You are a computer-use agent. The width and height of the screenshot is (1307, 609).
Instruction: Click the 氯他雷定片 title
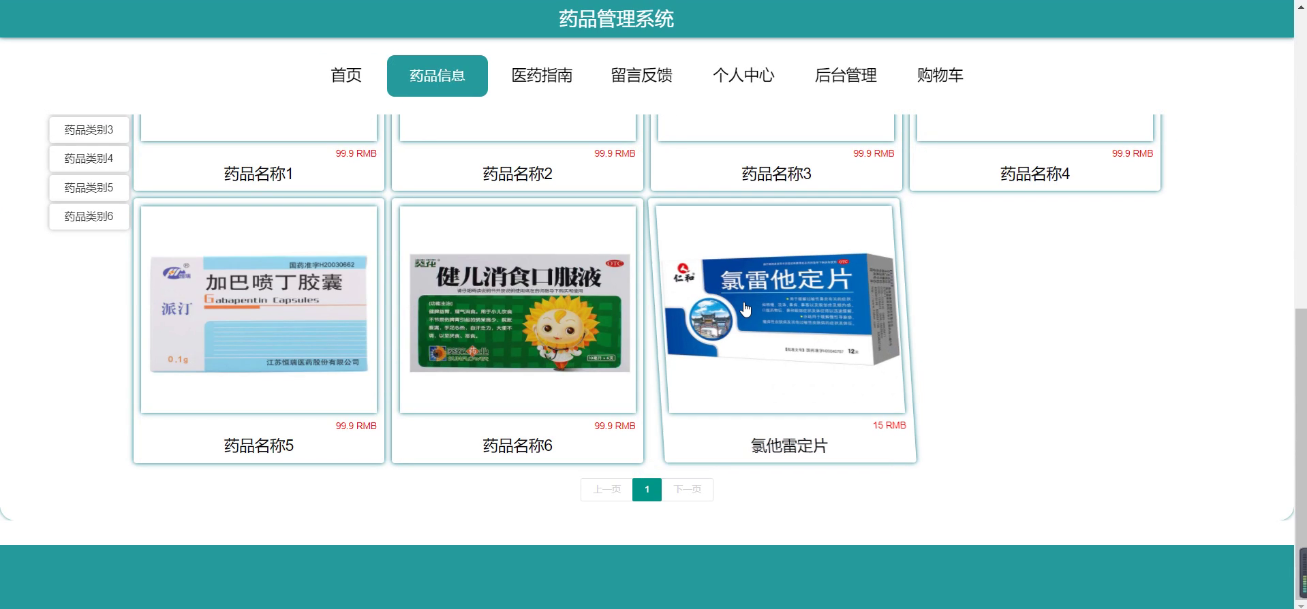click(x=789, y=446)
